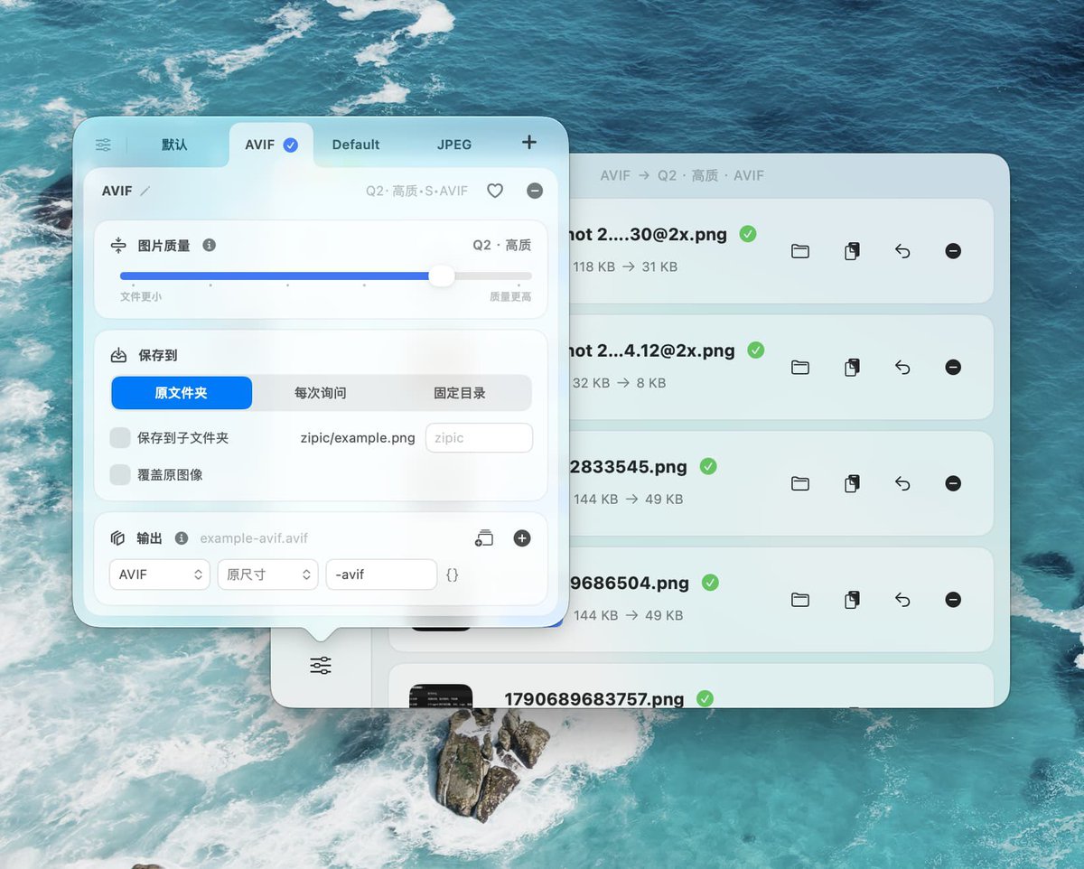1084x869 pixels.
Task: Select the 每次询问 save option
Action: (x=321, y=393)
